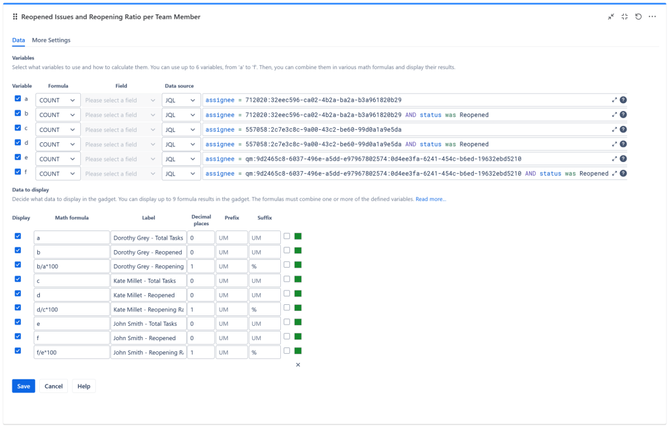Tick the empty checkbox beside Kate Millet - Reopened

[x=287, y=294]
